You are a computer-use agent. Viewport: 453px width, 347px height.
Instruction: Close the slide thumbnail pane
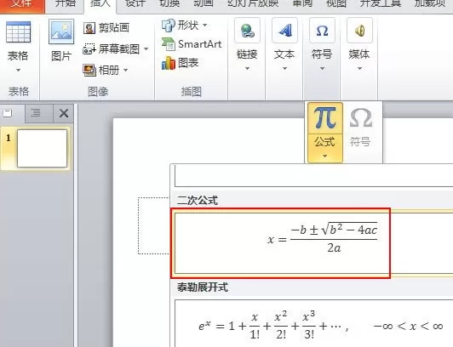coord(64,113)
